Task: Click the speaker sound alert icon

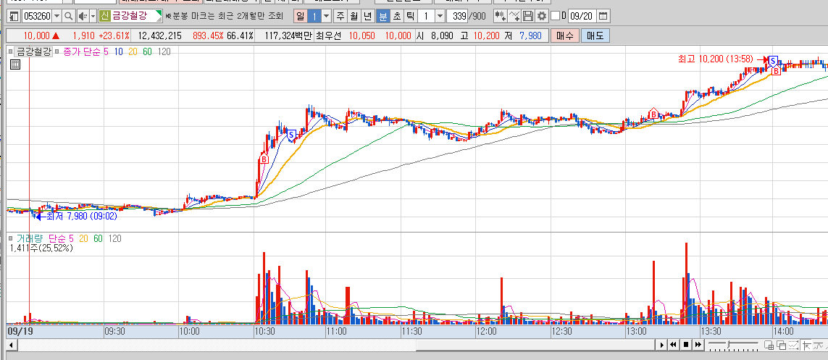Action: click(x=83, y=17)
